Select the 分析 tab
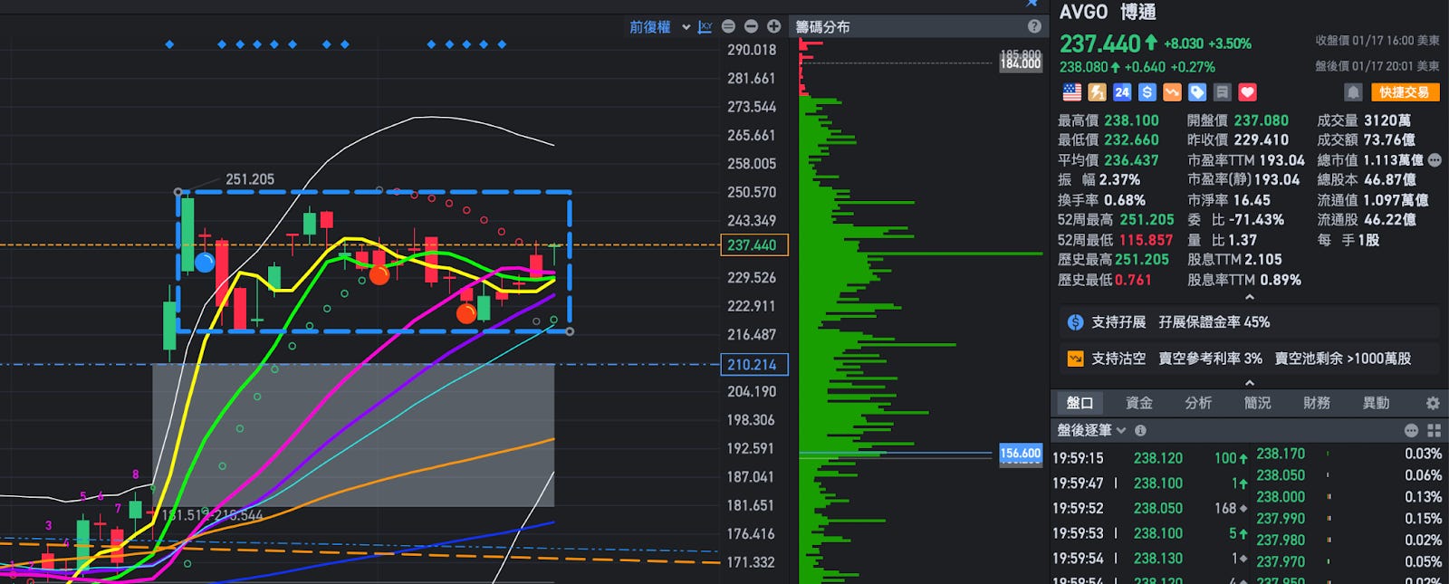Viewport: 1449px width, 584px height. click(x=1198, y=403)
